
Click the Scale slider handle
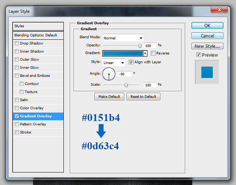(126, 85)
